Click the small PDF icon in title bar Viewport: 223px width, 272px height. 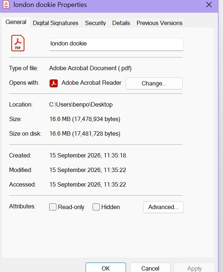coord(6,4)
